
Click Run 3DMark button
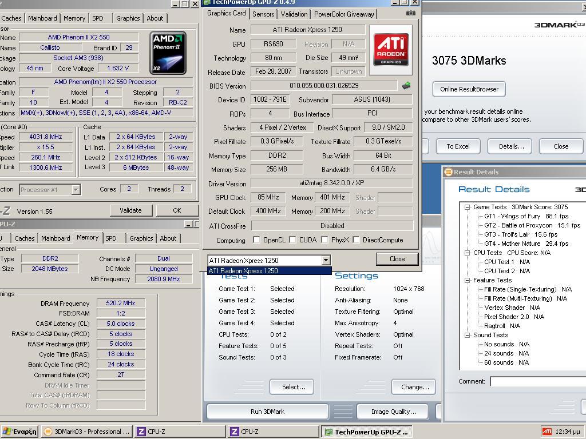point(268,412)
